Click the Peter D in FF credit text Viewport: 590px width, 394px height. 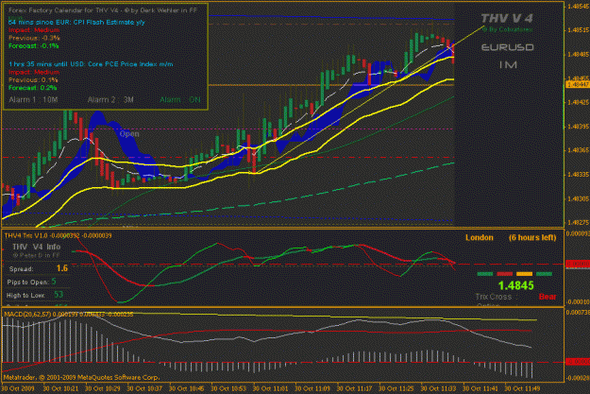tap(36, 255)
